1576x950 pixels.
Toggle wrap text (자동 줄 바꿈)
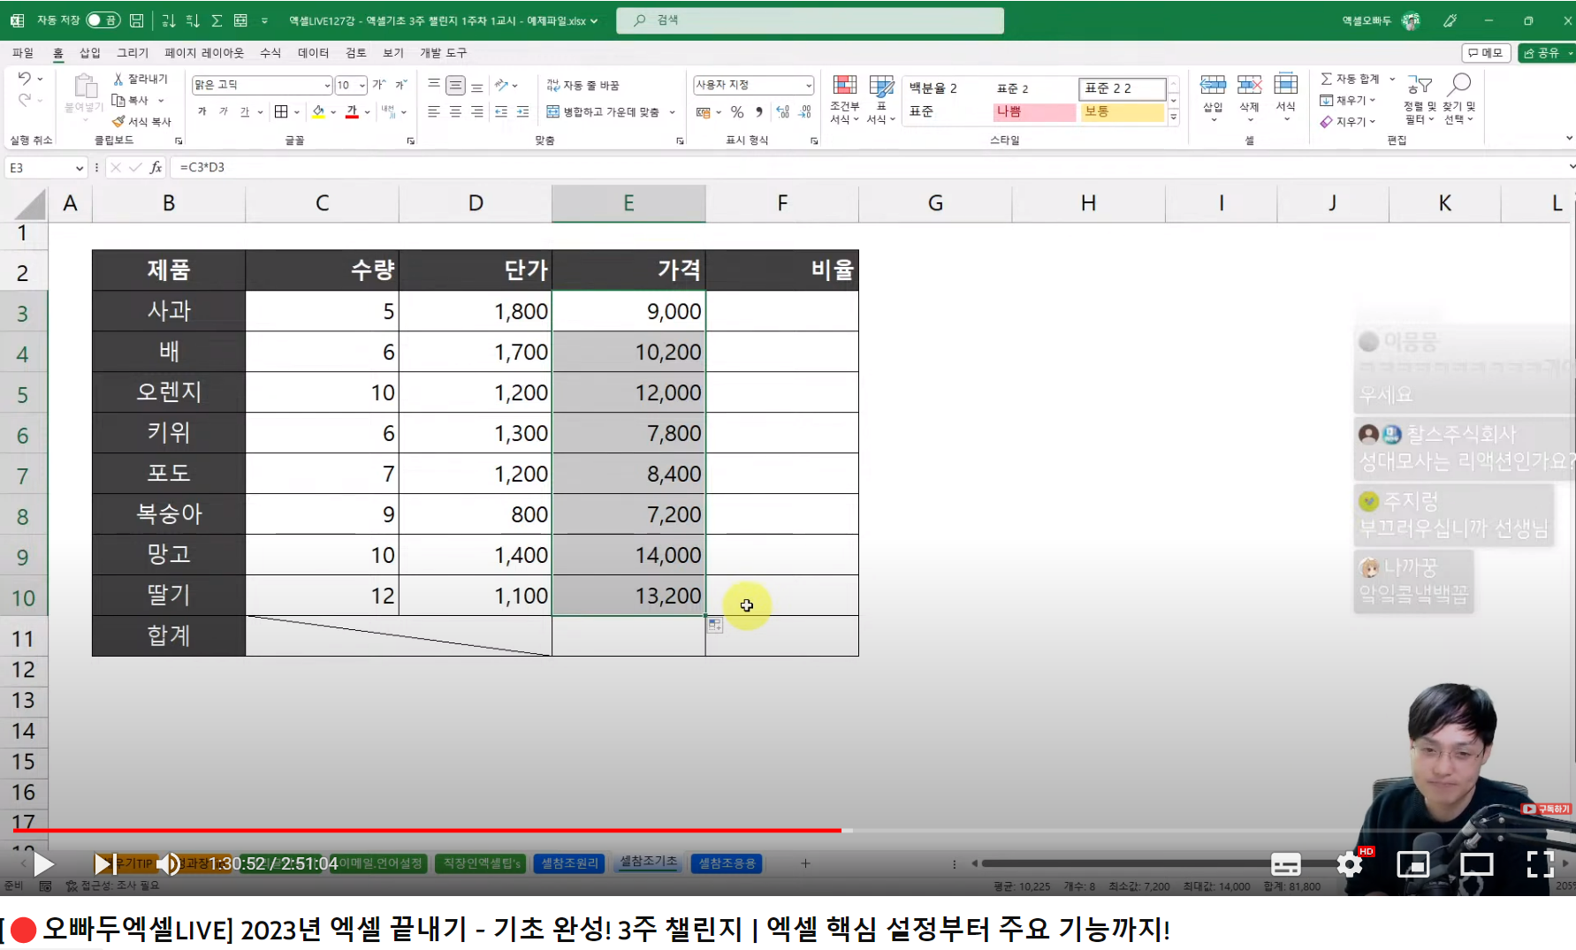coord(582,85)
